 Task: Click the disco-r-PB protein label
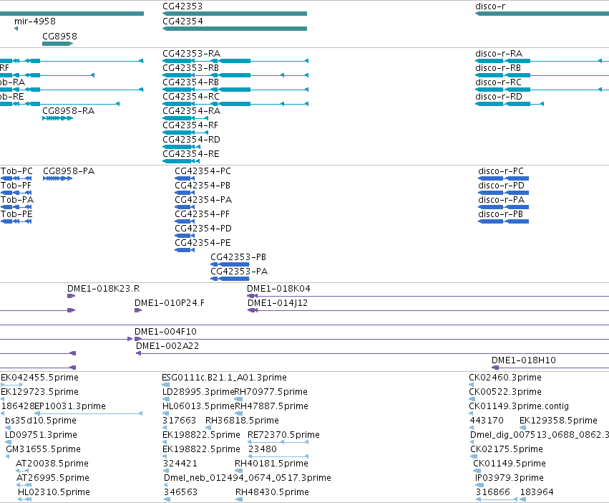pos(500,214)
